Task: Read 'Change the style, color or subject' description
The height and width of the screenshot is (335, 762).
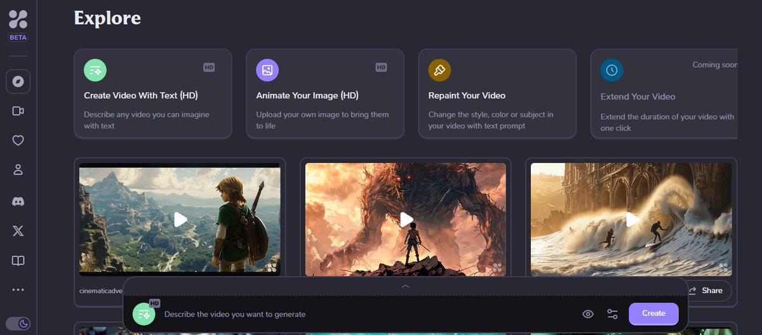Action: point(491,120)
